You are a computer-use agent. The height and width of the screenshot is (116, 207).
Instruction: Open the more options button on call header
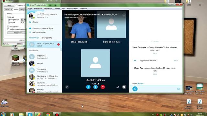tap(124, 15)
